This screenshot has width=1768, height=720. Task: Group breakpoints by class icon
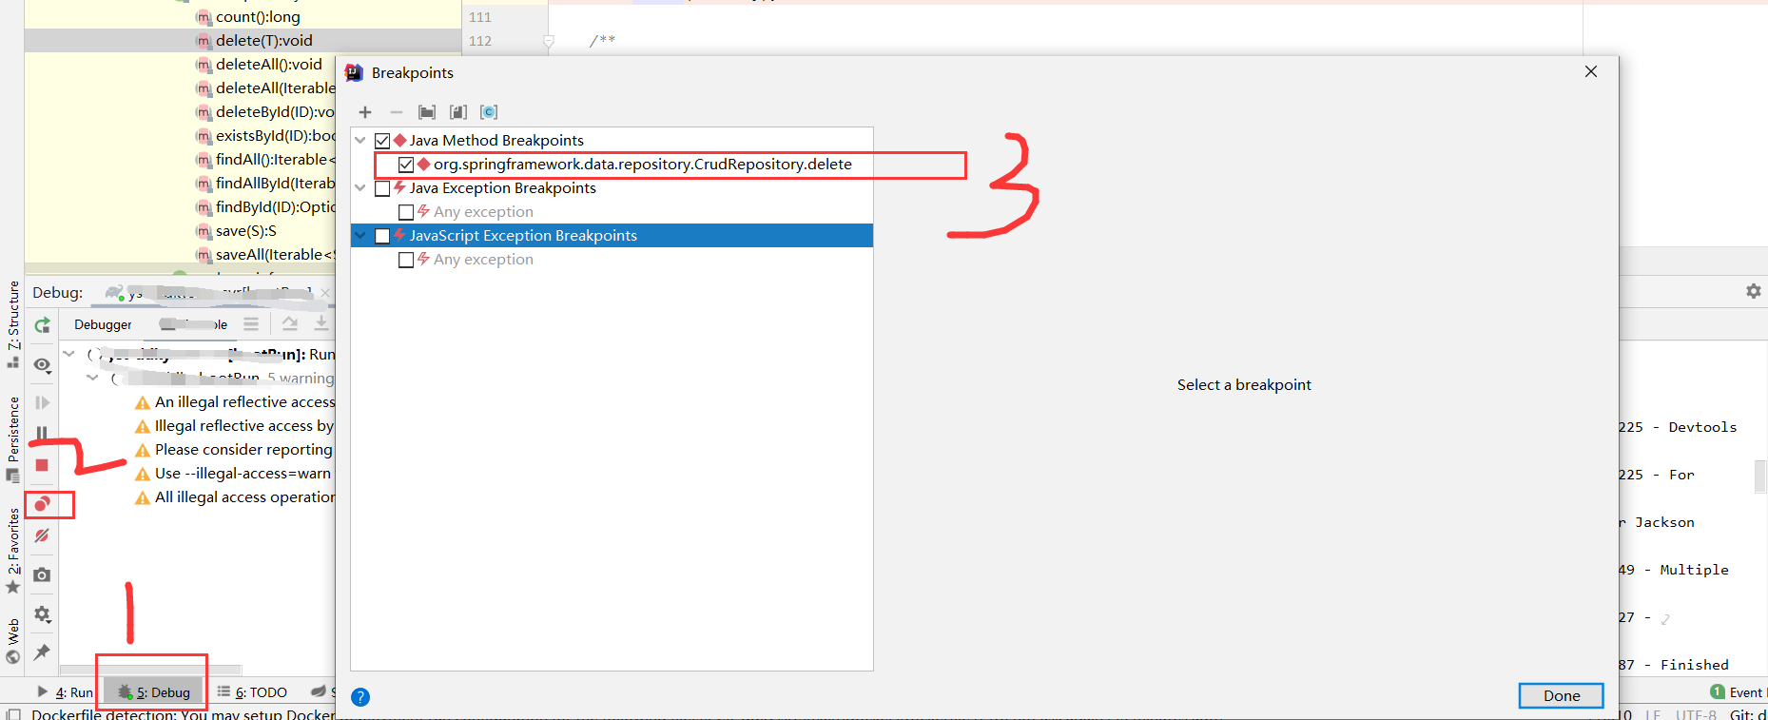[489, 112]
